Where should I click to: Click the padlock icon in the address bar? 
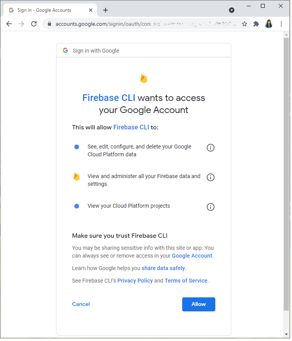(49, 24)
